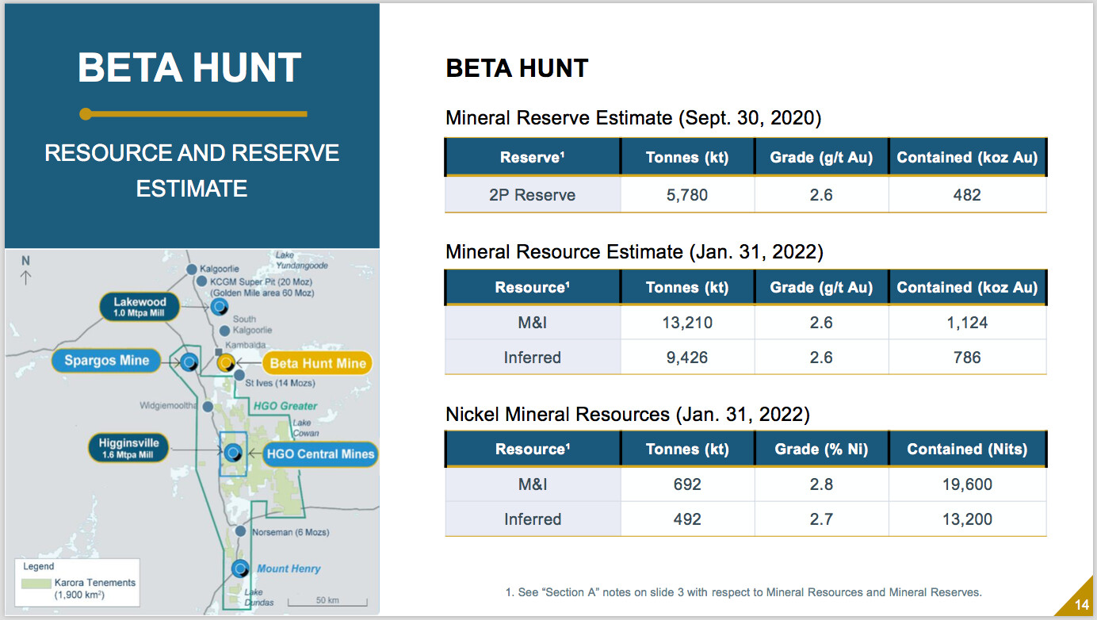This screenshot has height=620, width=1097.
Task: Click the Norseman town dot
Action: point(242,532)
